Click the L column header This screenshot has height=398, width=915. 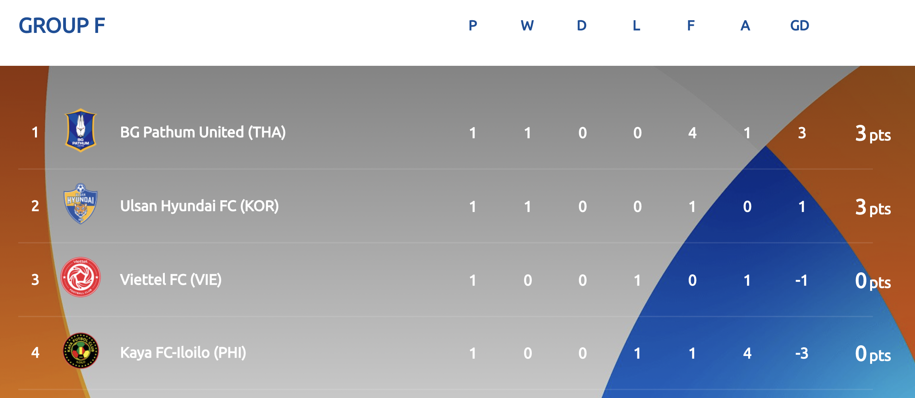(x=636, y=26)
